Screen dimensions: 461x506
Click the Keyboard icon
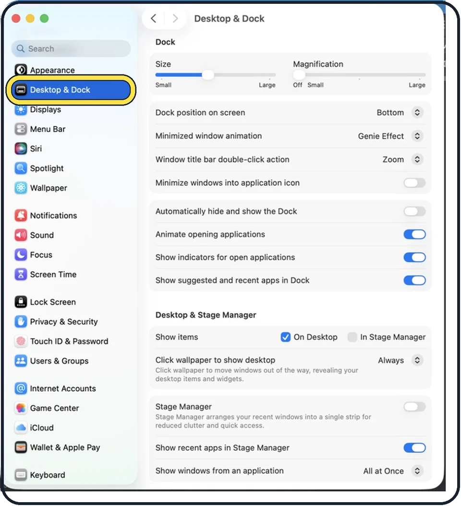click(21, 475)
